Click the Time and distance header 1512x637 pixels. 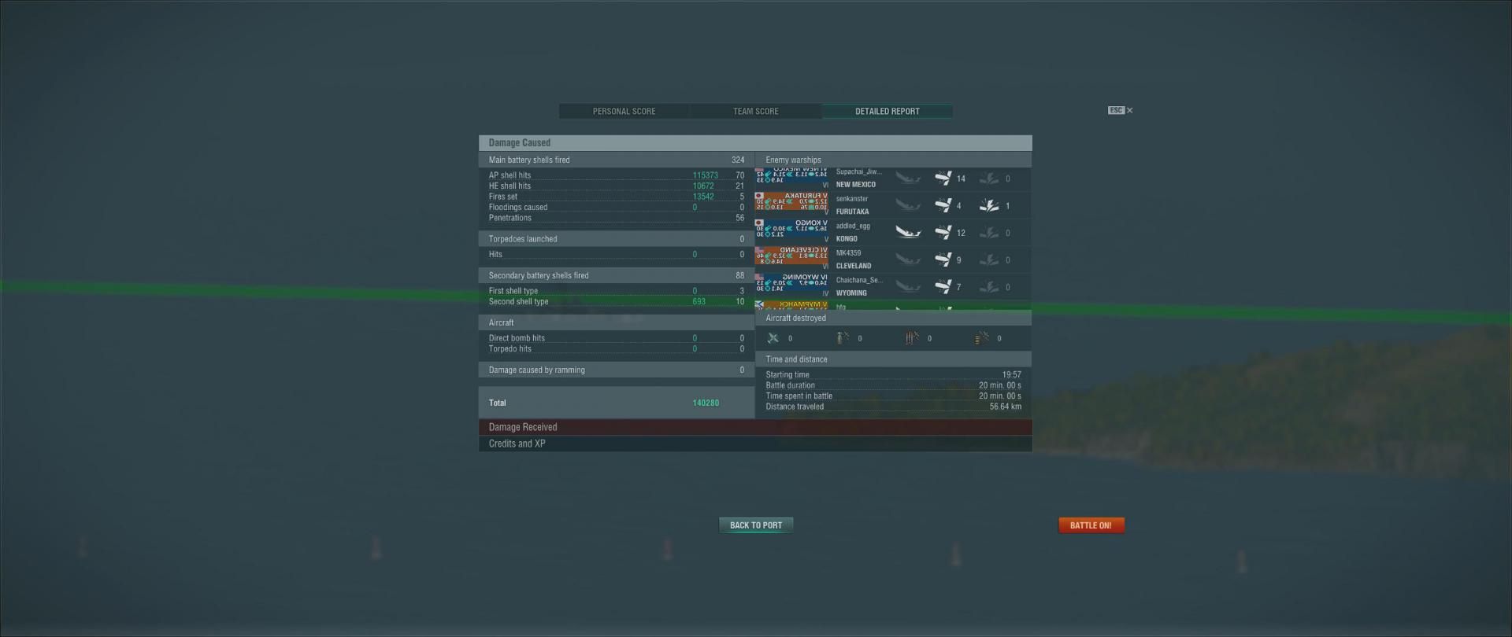pos(893,359)
